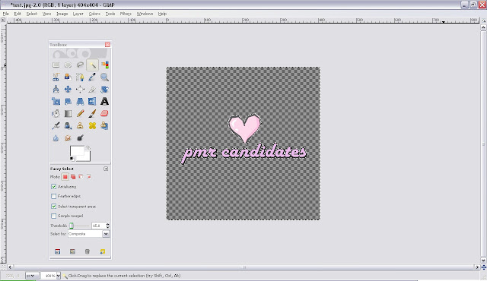Select the Perspective Clone tool

click(105, 125)
